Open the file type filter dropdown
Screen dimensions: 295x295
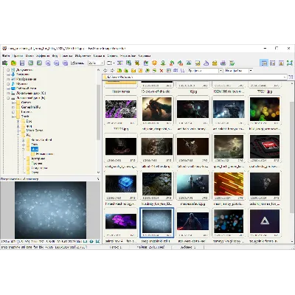[x=221, y=71]
